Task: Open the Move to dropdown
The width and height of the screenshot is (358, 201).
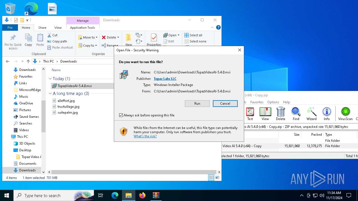Action: coord(88,37)
